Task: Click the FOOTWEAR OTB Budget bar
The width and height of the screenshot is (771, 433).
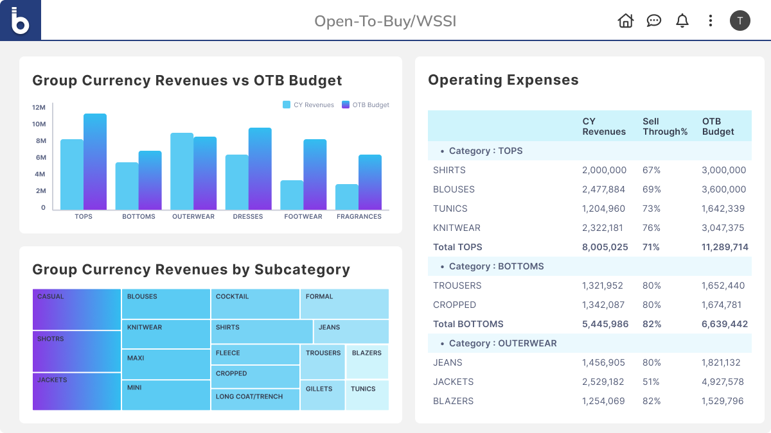Action: point(315,174)
